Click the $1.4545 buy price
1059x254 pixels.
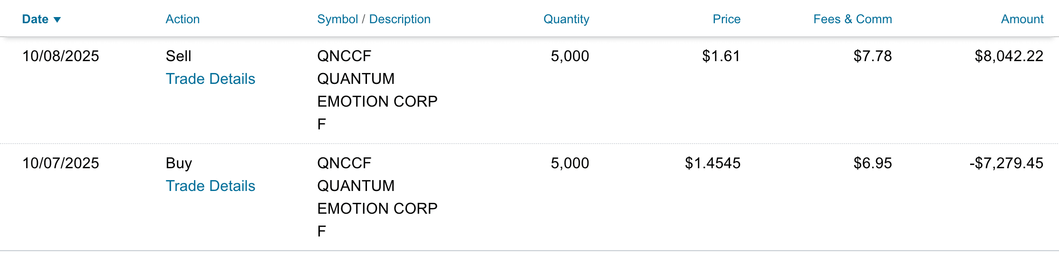tap(712, 163)
